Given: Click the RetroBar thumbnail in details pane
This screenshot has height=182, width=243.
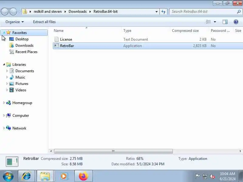Looking at the screenshot, I should point(12,162).
